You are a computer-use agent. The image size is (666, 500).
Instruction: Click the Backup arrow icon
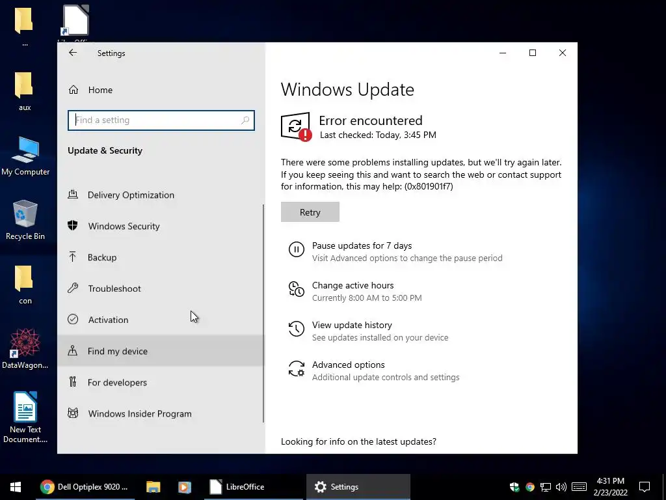(73, 257)
